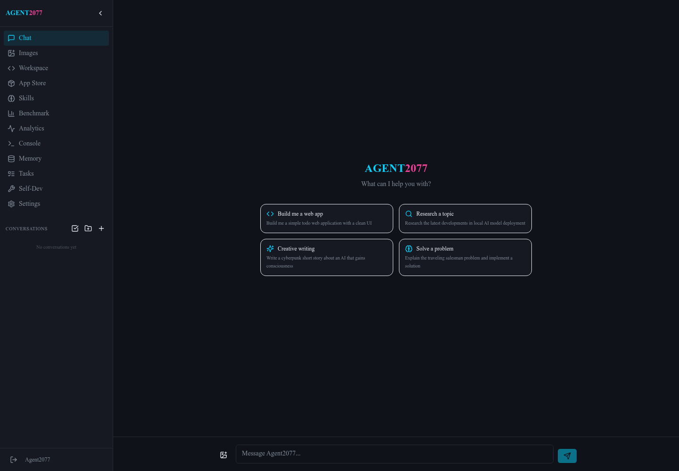This screenshot has height=471, width=679.
Task: Click the magnifier icon on Research card
Action: click(x=409, y=214)
